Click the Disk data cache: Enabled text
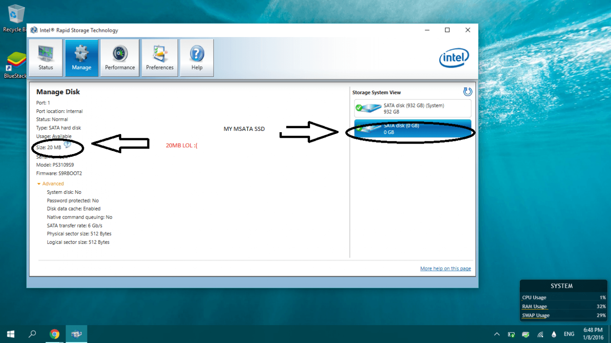This screenshot has height=343, width=611. (x=74, y=209)
